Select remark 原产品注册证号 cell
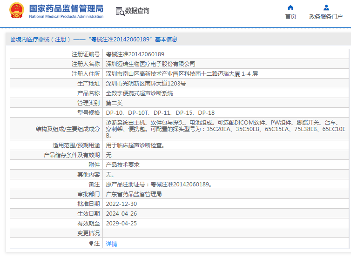 click(226, 185)
